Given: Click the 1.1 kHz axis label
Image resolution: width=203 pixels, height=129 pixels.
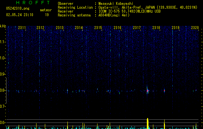Looking at the screenshot, I should coord(2,42).
